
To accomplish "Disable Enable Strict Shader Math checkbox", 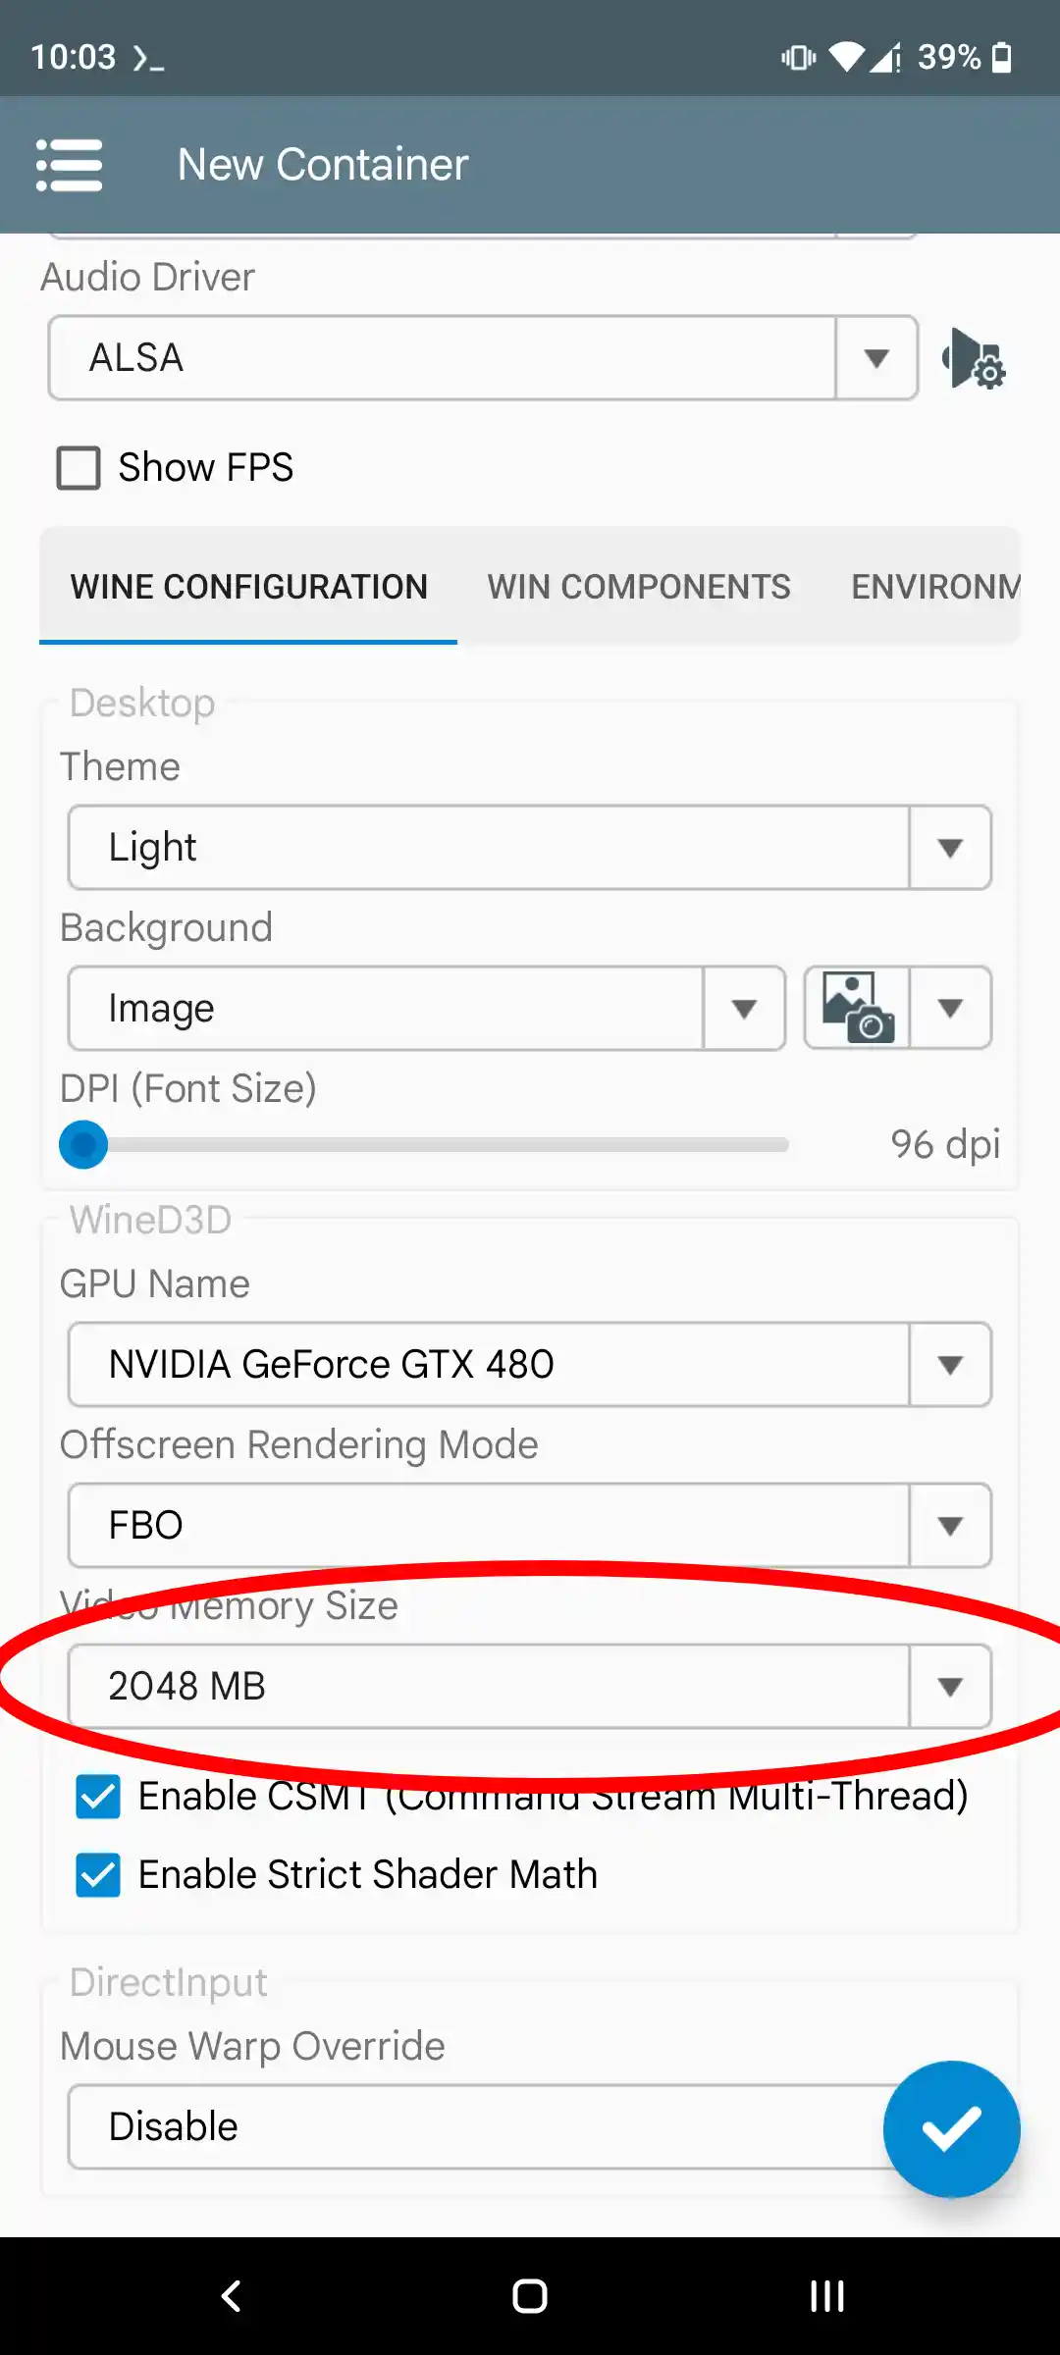I will 98,1875.
